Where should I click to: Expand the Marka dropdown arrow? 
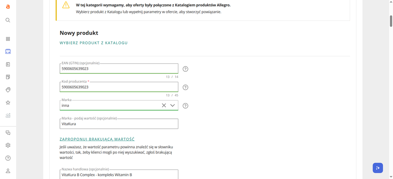click(x=172, y=105)
